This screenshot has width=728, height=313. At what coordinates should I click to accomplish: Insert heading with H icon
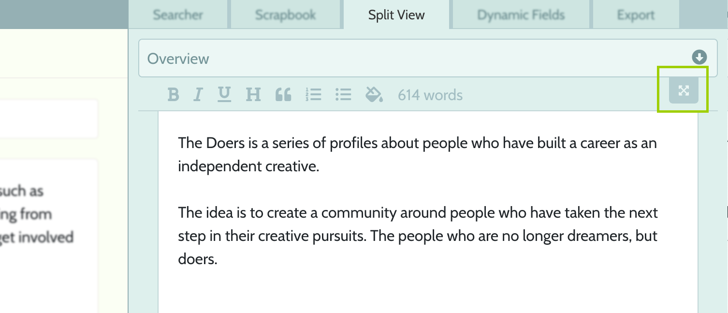click(253, 94)
